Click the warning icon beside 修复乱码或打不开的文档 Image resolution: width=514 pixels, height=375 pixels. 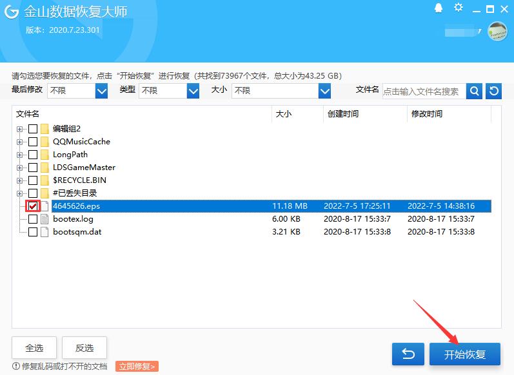(x=15, y=366)
